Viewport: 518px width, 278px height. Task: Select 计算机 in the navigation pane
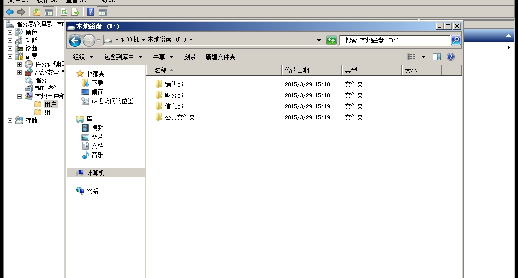pyautogui.click(x=105, y=173)
